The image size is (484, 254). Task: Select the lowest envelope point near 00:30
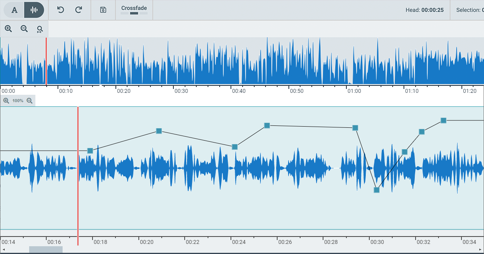coord(376,190)
